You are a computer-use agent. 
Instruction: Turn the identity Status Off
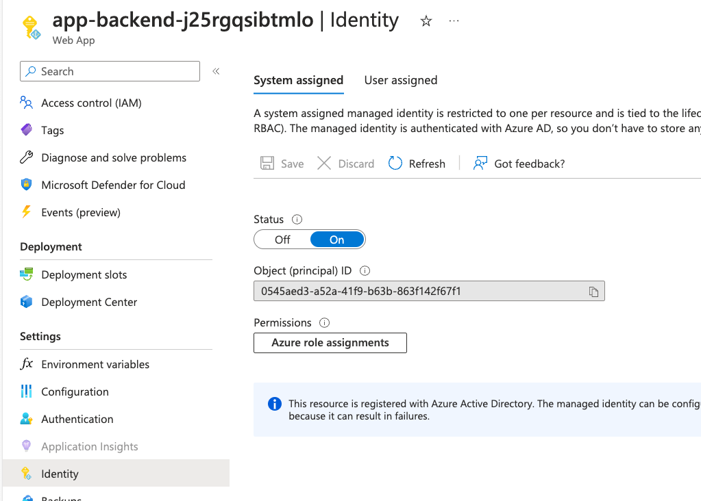tap(282, 239)
